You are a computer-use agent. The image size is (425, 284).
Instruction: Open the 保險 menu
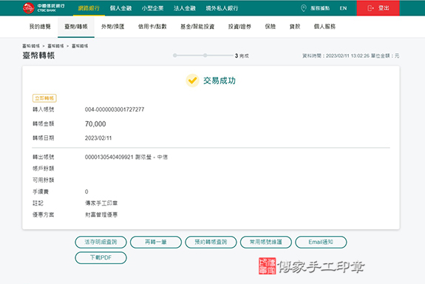[271, 27]
